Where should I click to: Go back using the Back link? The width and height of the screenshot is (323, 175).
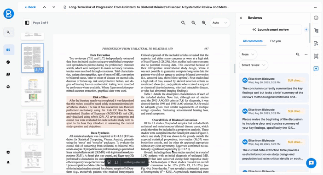click(x=30, y=7)
